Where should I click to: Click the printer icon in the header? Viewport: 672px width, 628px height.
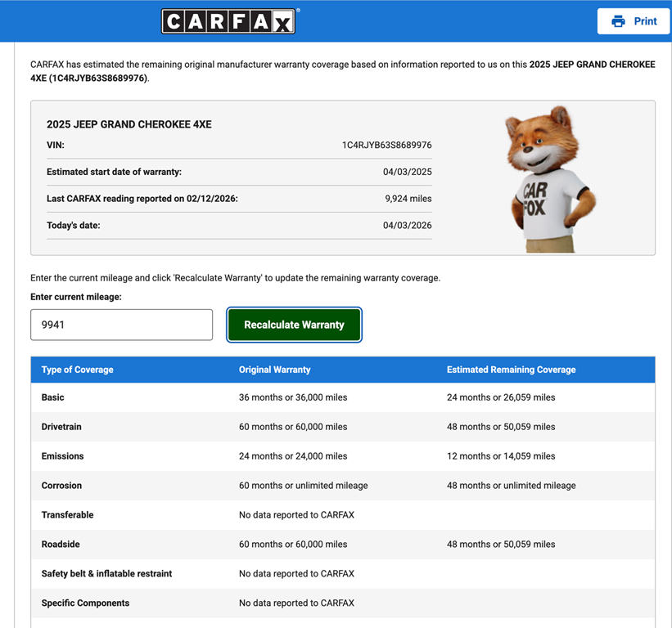[619, 21]
